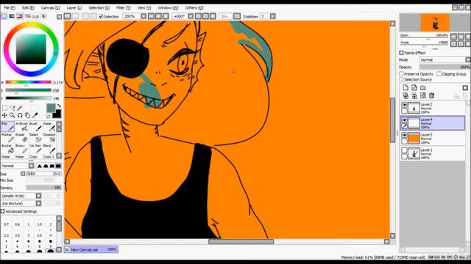
Task: Open the Window menu
Action: coord(168,8)
